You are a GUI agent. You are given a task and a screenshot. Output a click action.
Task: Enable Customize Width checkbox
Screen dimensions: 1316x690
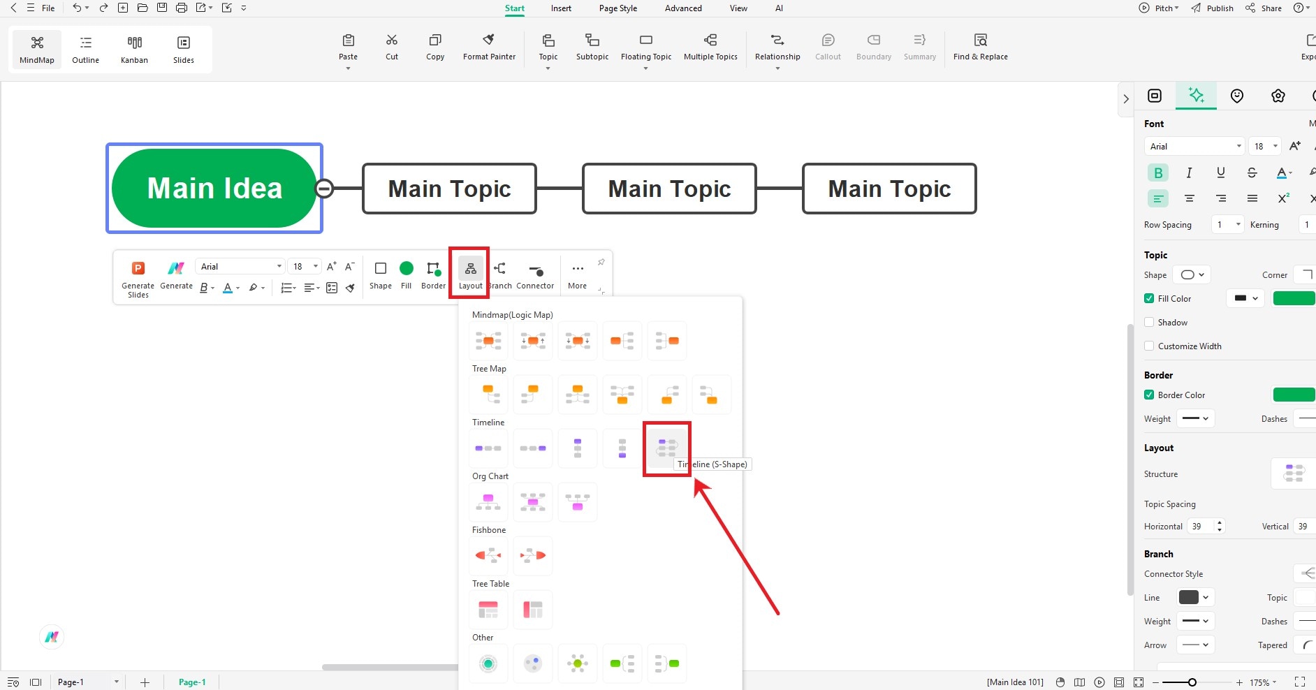click(1149, 346)
